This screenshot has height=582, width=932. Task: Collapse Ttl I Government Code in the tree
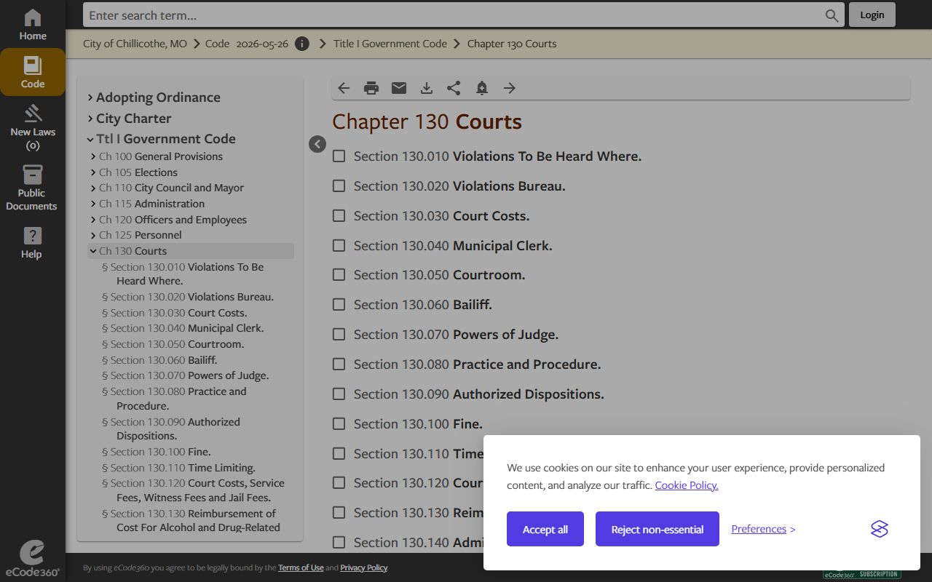pos(90,139)
